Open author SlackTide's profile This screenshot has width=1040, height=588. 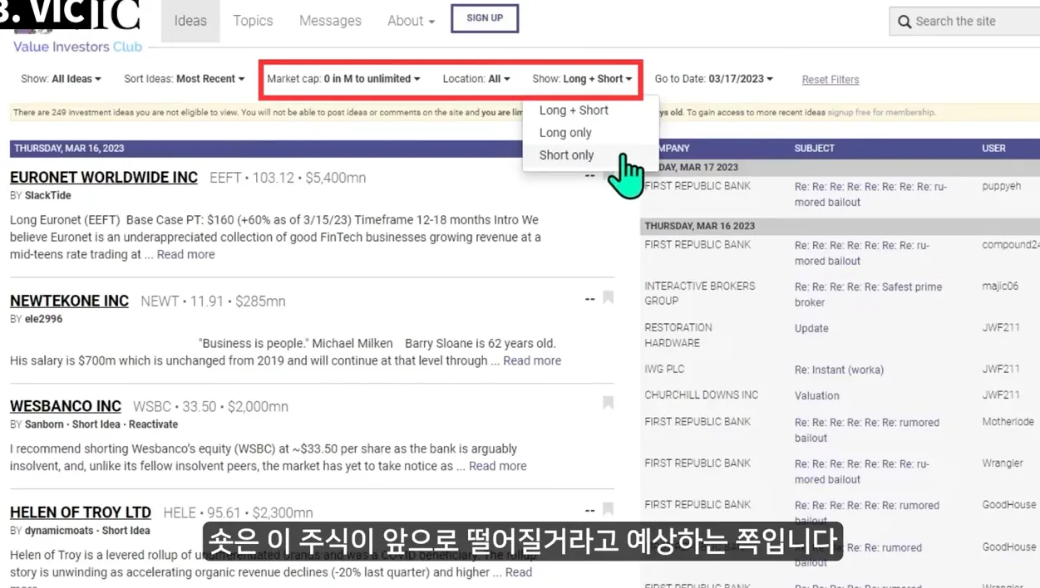(x=47, y=196)
